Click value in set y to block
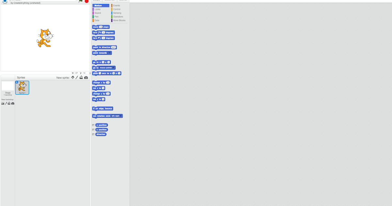 (103, 99)
